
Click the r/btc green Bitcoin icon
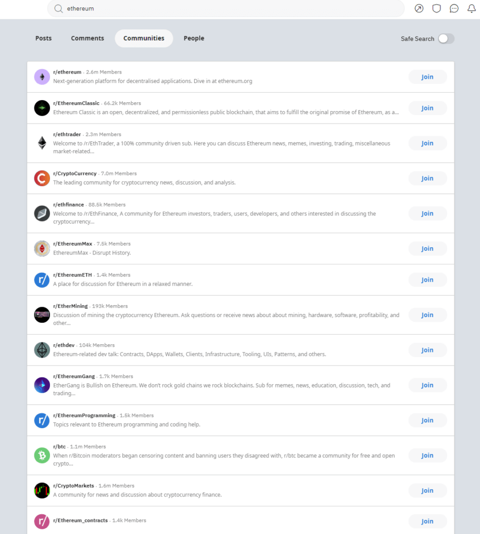(x=42, y=455)
